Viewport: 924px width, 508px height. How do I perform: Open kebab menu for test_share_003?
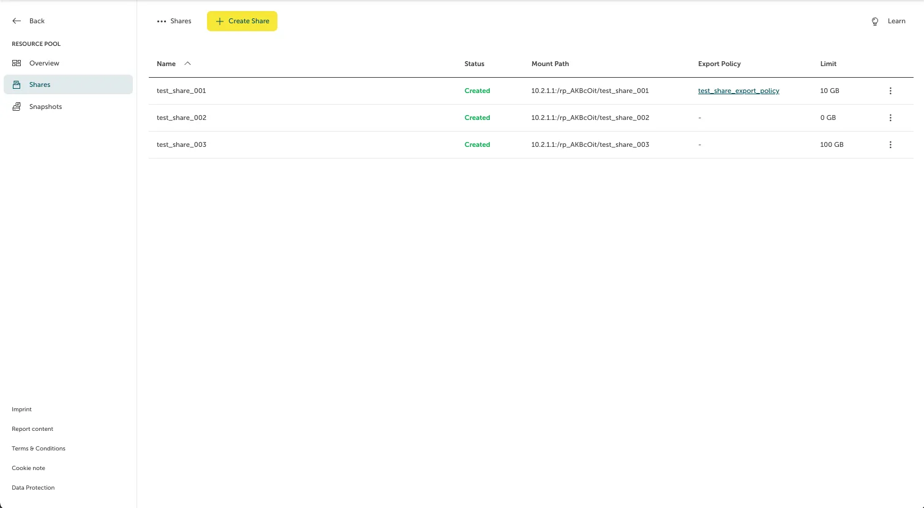(890, 144)
